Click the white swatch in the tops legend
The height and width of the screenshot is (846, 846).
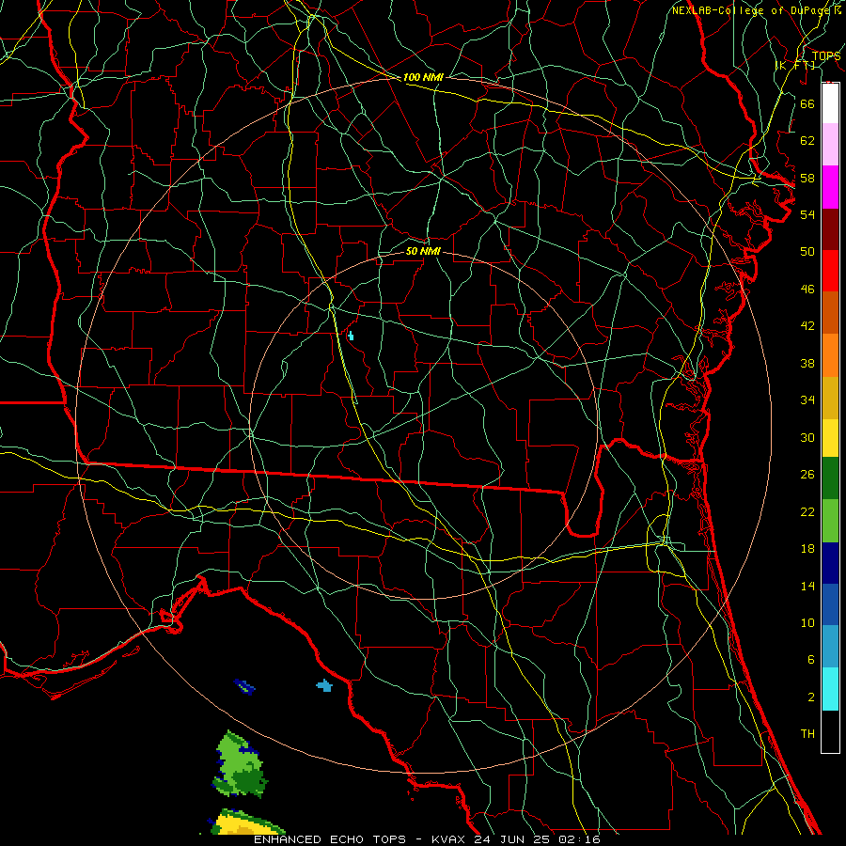[830, 103]
